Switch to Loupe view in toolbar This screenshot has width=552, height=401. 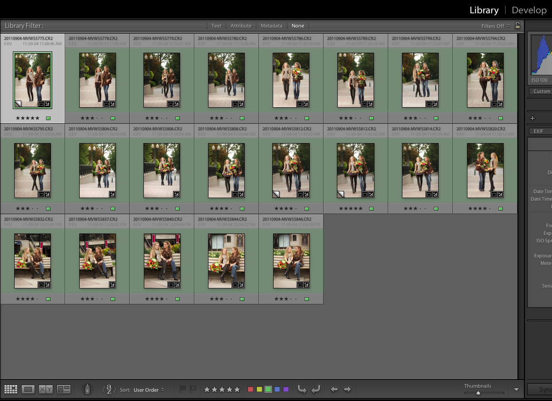pos(28,389)
